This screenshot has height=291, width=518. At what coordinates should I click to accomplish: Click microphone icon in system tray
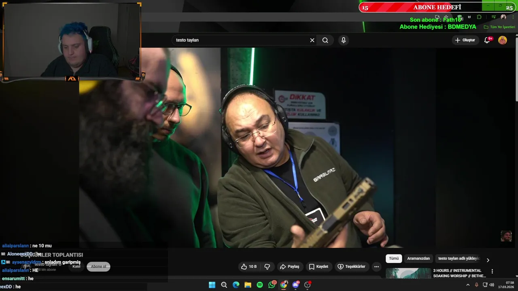point(476,285)
